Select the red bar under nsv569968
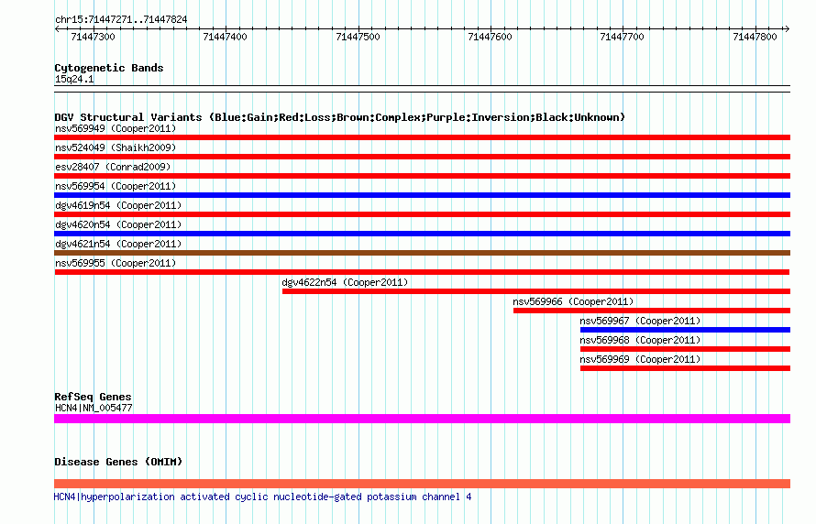The width and height of the screenshot is (816, 524). tap(686, 349)
